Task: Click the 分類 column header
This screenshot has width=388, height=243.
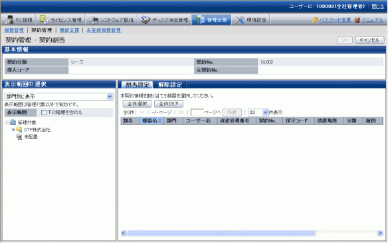Action: [x=353, y=121]
